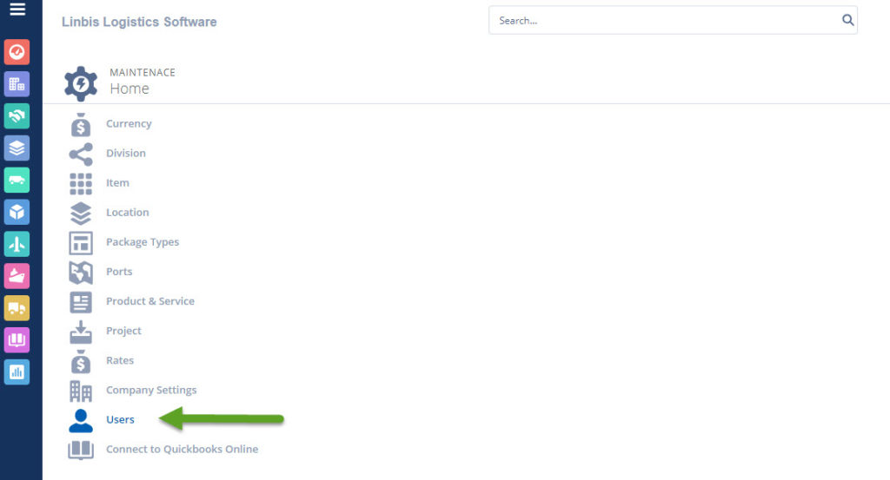Open the hamburger menu
Screen dimensions: 890x480
click(x=17, y=9)
